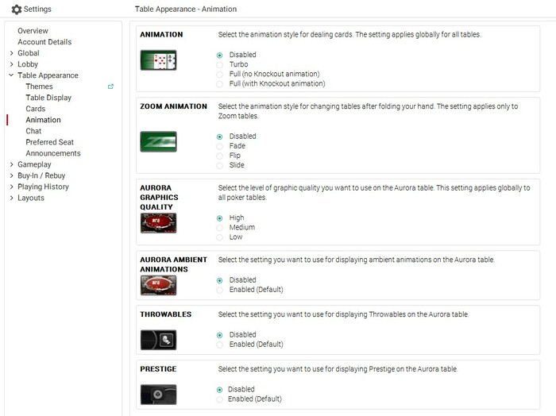Click the Throwables thumbnail image
Viewport: 556px width, 416px height.
(x=159, y=340)
